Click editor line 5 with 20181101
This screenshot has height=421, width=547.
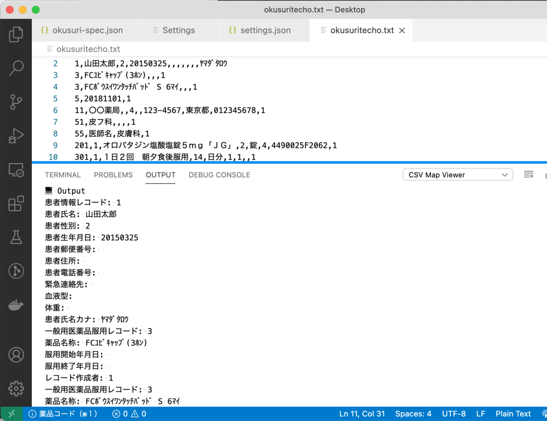click(103, 98)
